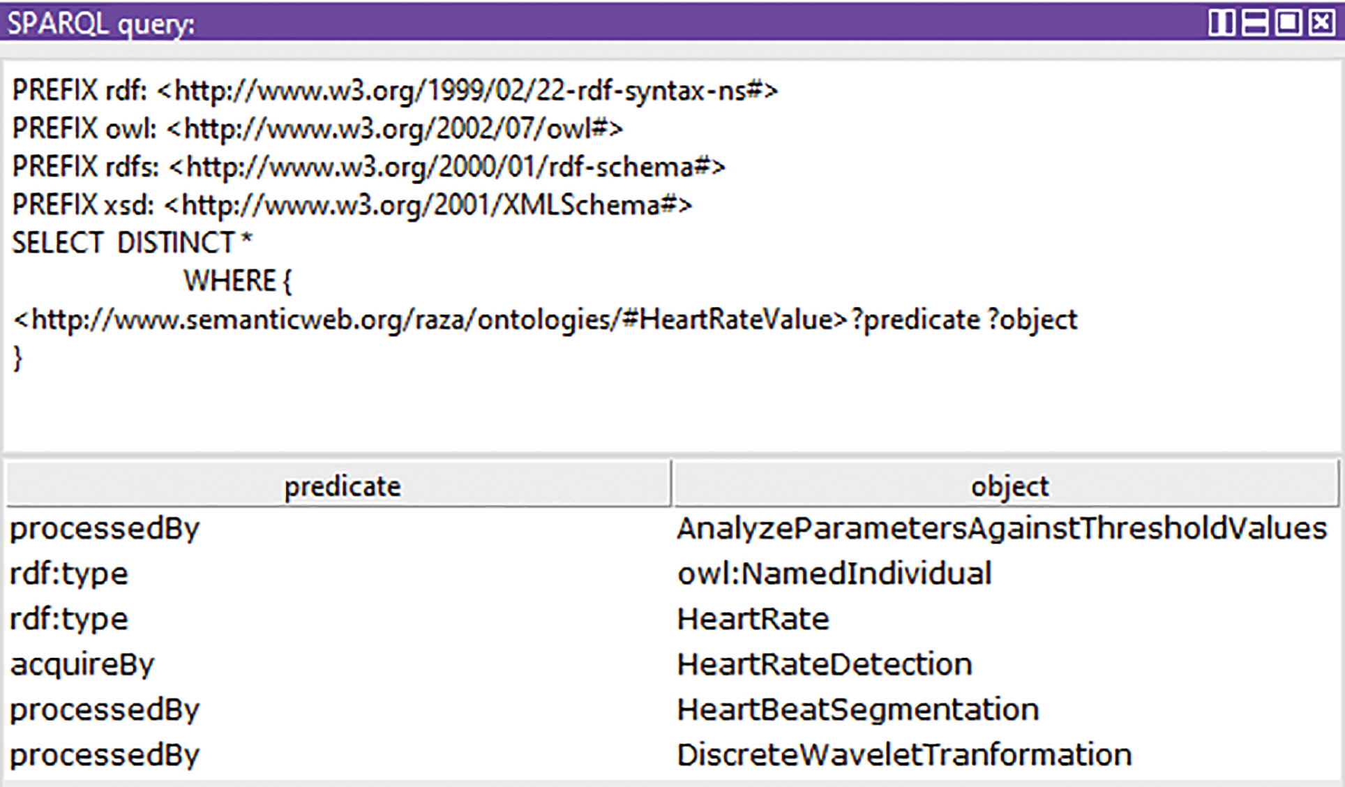Click the float view icon in title bar
Viewport: 1345px width, 787px height.
(x=1288, y=22)
